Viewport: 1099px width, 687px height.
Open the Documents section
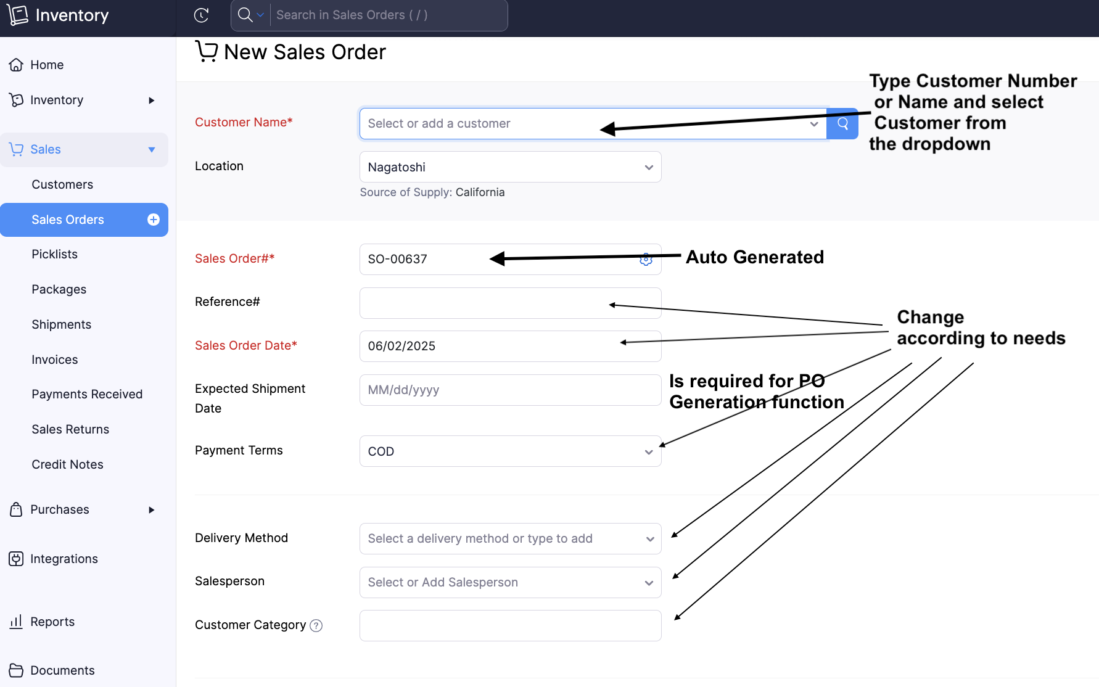(x=62, y=670)
